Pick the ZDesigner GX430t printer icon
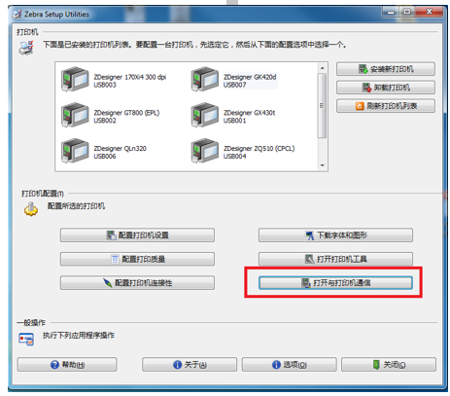The width and height of the screenshot is (450, 396). [x=204, y=115]
